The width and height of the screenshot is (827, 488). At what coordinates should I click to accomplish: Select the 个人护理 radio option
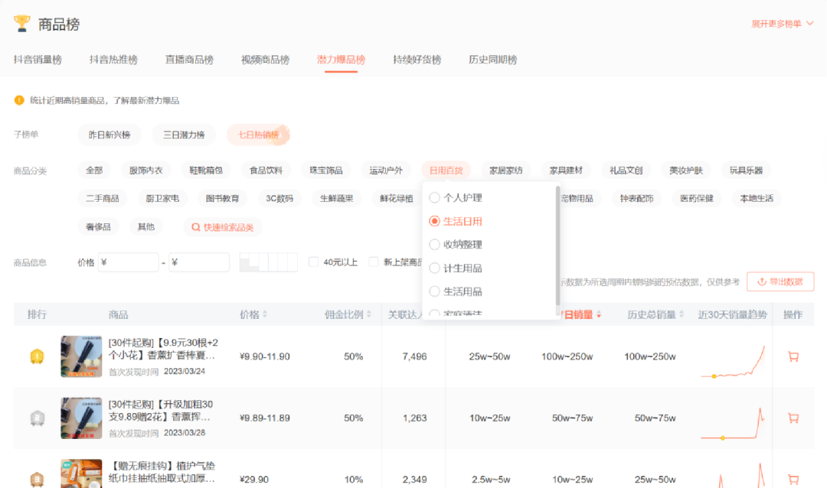pos(435,198)
